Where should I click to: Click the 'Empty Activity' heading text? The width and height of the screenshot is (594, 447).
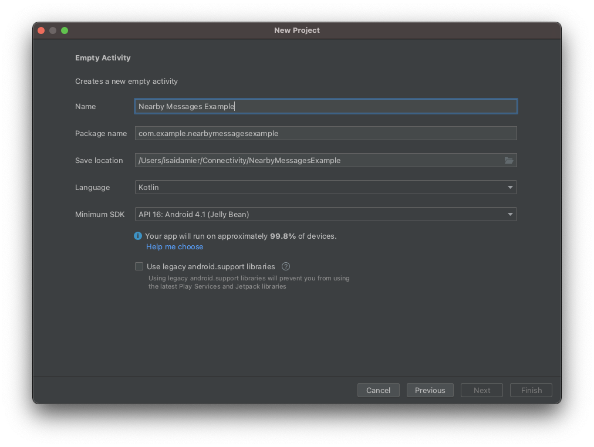pyautogui.click(x=103, y=58)
